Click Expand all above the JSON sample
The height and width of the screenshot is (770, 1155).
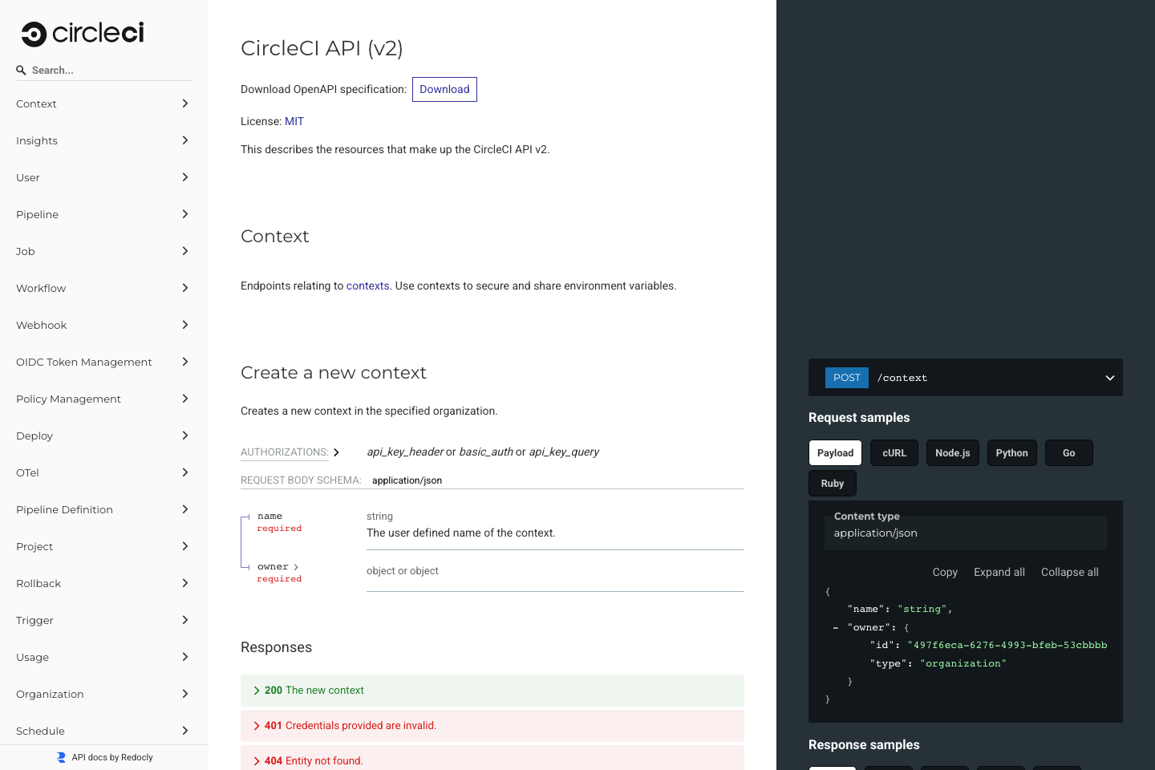pyautogui.click(x=999, y=572)
